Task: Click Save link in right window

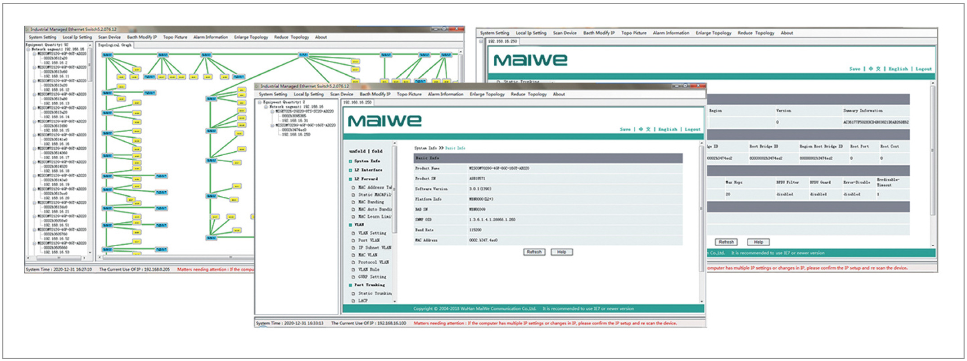Action: pyautogui.click(x=854, y=69)
